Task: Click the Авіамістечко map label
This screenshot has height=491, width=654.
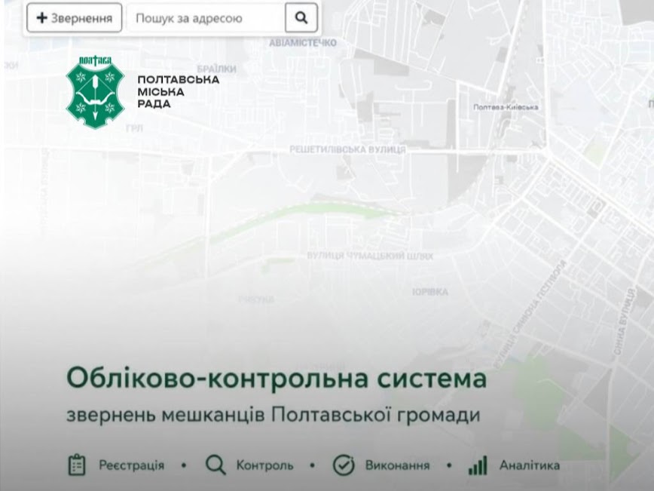Action: pos(303,43)
